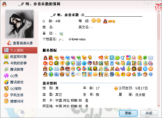The width and height of the screenshot is (162, 118).
Task: Click the green chat bubble service icon
Action: [117, 58]
